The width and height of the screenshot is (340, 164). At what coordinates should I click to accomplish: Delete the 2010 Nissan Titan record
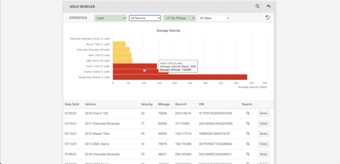264,134
